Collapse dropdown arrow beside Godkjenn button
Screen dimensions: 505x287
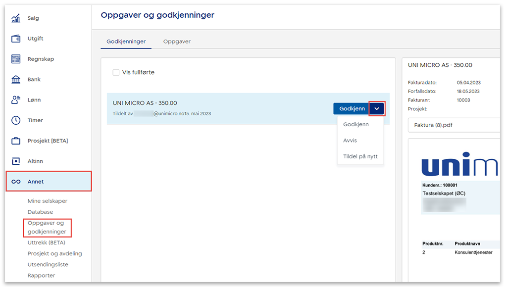tap(377, 109)
